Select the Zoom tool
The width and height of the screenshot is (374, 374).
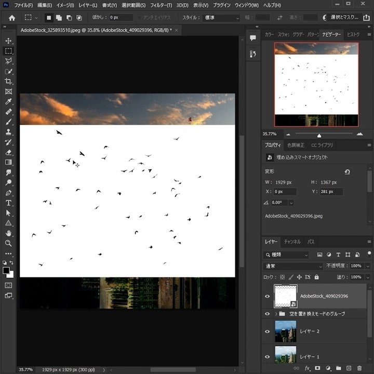9,243
